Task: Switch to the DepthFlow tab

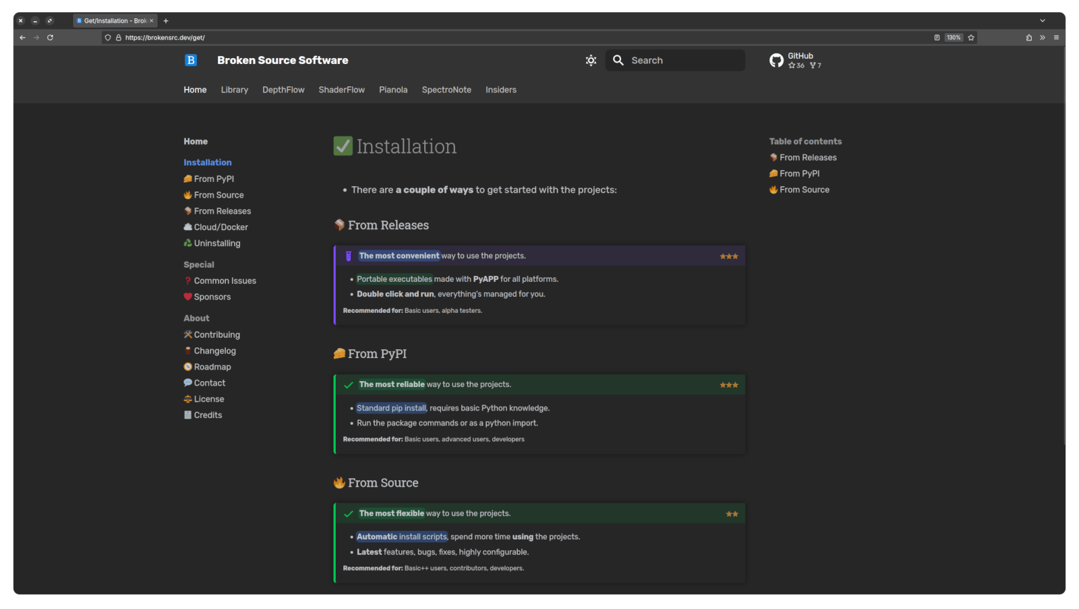Action: click(283, 90)
